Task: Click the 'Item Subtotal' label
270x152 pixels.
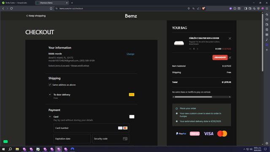Action: 179,66
